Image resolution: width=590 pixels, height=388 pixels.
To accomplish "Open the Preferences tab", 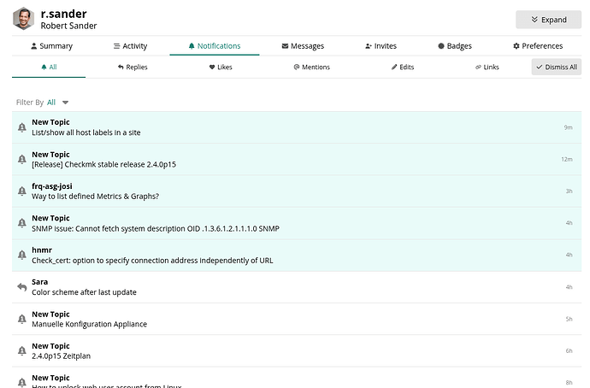I will [537, 46].
